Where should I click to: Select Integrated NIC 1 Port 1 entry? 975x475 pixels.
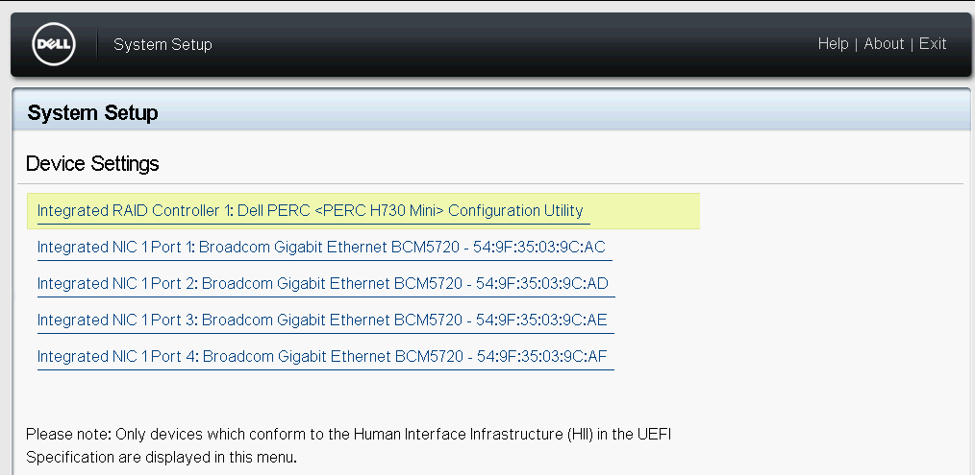coord(321,248)
